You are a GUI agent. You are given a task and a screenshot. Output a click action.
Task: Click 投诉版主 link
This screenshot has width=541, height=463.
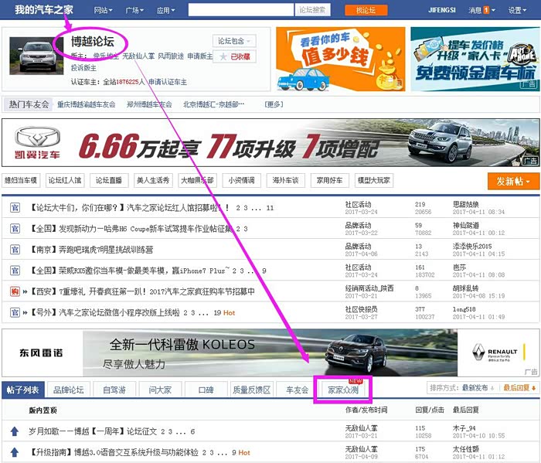tap(83, 68)
